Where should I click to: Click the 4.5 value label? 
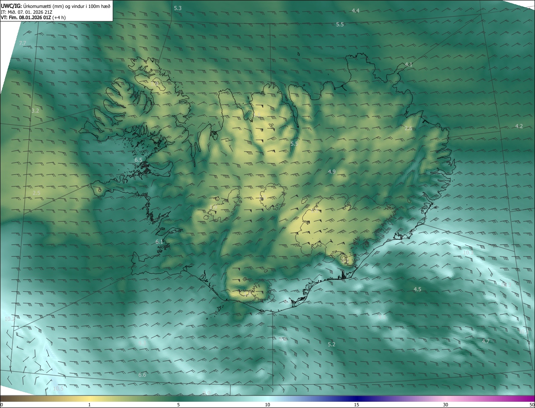(x=417, y=289)
